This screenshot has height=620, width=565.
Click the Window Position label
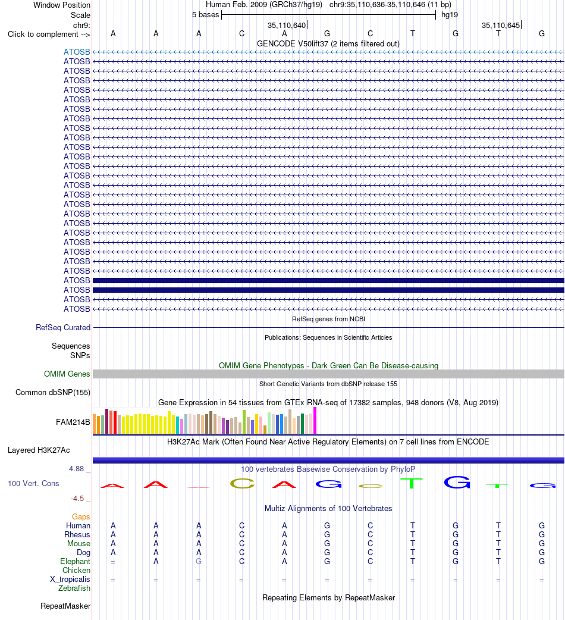62,5
